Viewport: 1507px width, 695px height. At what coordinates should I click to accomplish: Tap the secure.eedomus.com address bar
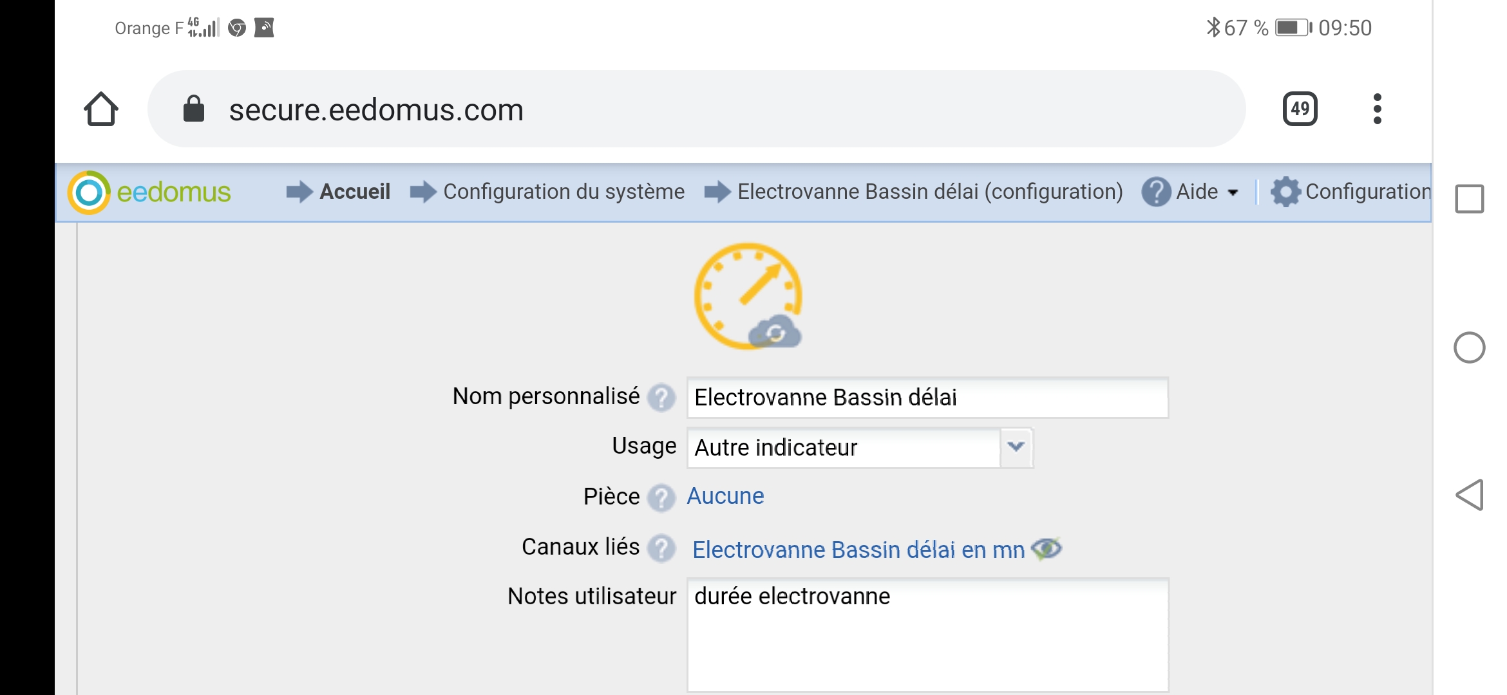(696, 109)
